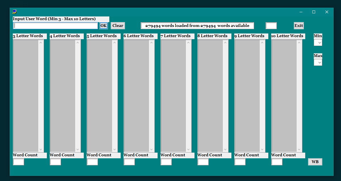
Task: Close the window
Action: [x=327, y=12]
